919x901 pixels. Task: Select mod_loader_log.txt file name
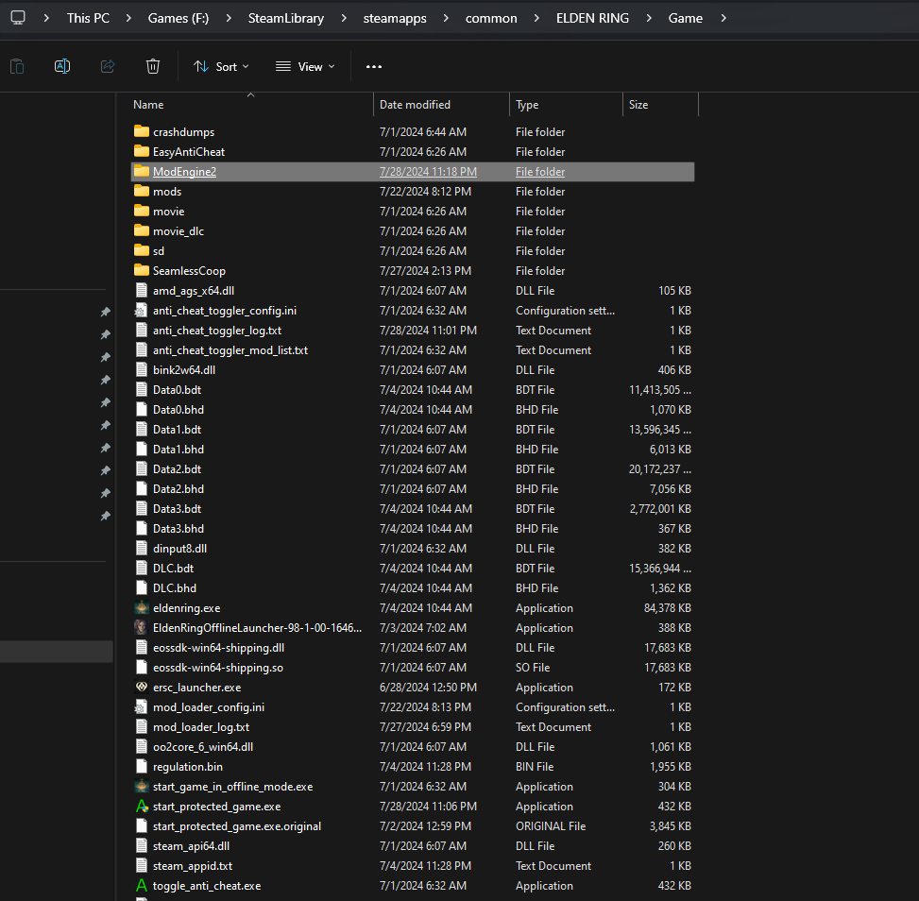(201, 727)
